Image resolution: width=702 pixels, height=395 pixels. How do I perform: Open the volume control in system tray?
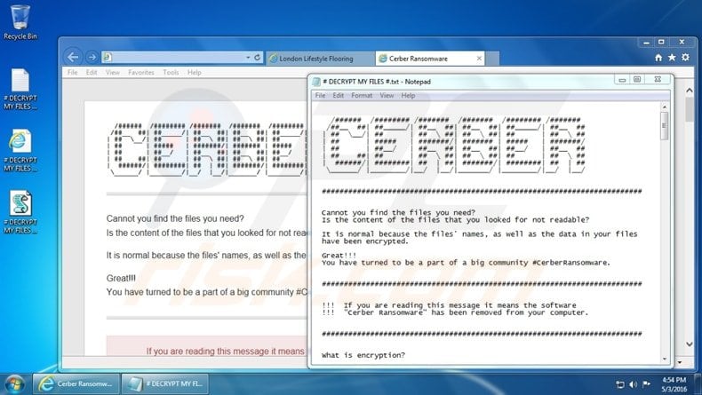tap(633, 384)
